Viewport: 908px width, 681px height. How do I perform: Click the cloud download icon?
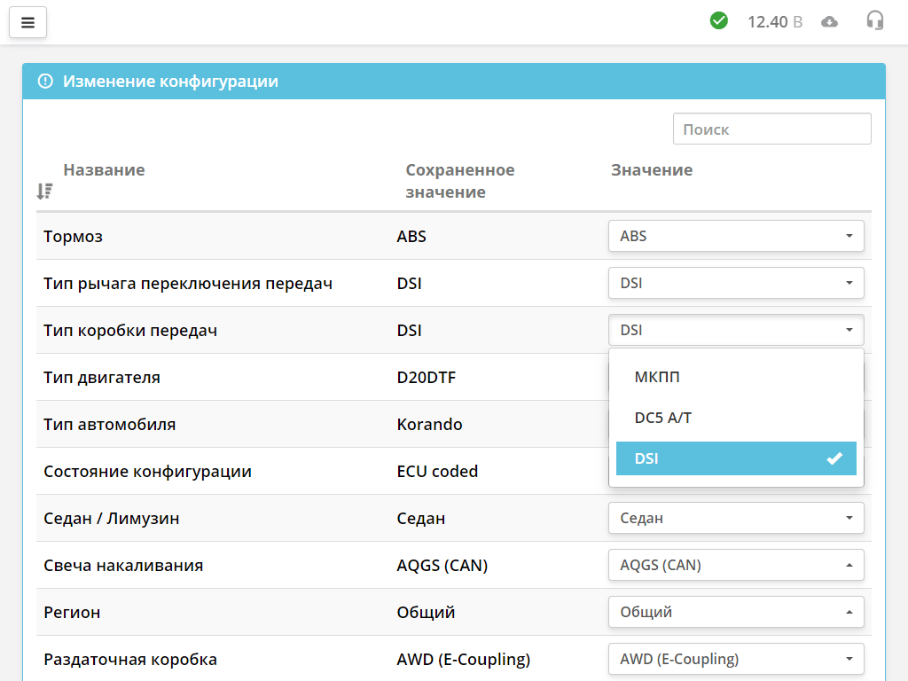(x=829, y=21)
